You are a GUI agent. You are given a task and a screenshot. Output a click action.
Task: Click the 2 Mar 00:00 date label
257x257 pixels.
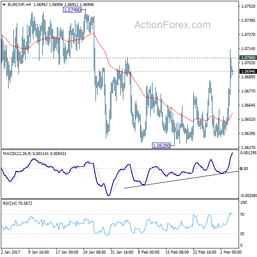(x=231, y=252)
